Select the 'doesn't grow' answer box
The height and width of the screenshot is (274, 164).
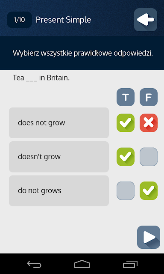[x=59, y=157]
